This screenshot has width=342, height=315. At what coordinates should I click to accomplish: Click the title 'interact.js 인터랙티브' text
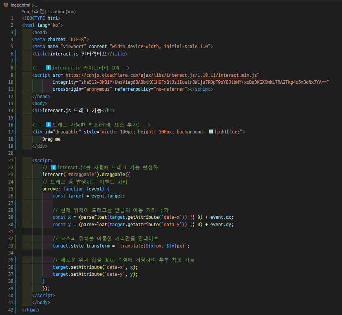coord(78,54)
